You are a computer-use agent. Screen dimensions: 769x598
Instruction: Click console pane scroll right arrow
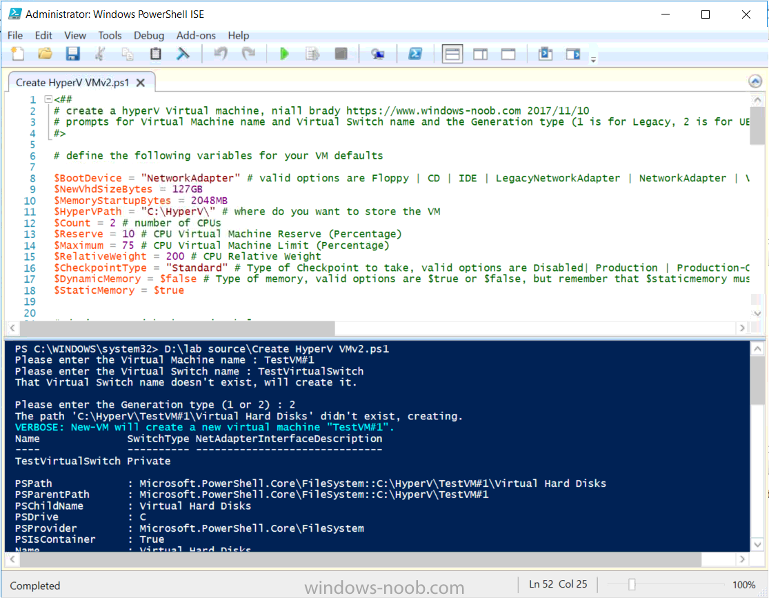pos(742,559)
